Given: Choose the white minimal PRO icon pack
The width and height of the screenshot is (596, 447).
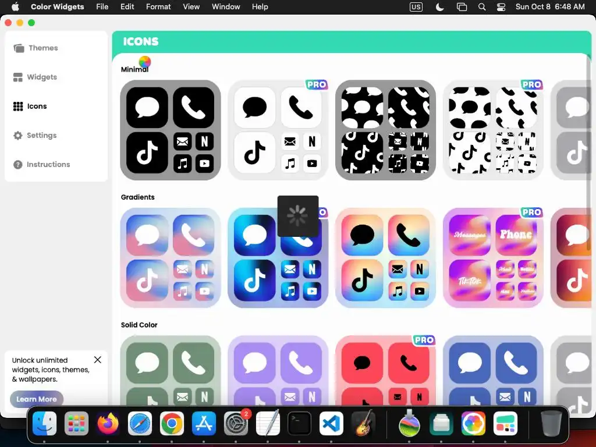Looking at the screenshot, I should [x=278, y=130].
